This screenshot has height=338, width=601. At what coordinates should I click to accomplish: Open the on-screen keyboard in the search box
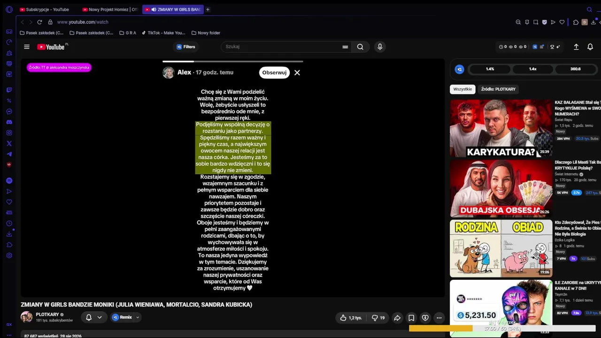tap(345, 47)
